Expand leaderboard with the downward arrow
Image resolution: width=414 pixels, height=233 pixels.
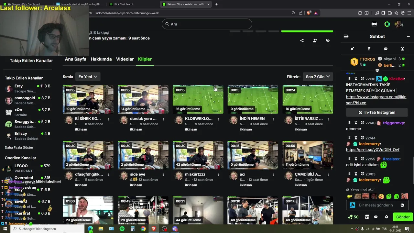point(377,71)
